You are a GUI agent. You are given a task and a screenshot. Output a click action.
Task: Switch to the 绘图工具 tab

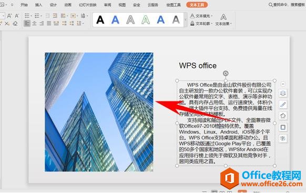point(174,5)
